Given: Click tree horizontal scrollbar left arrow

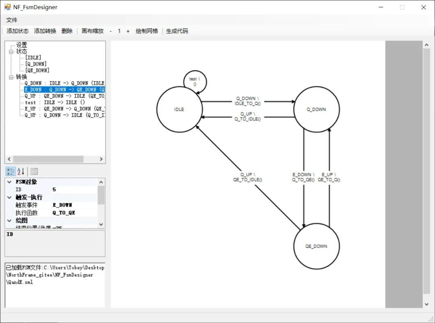Looking at the screenshot, I should [9, 159].
